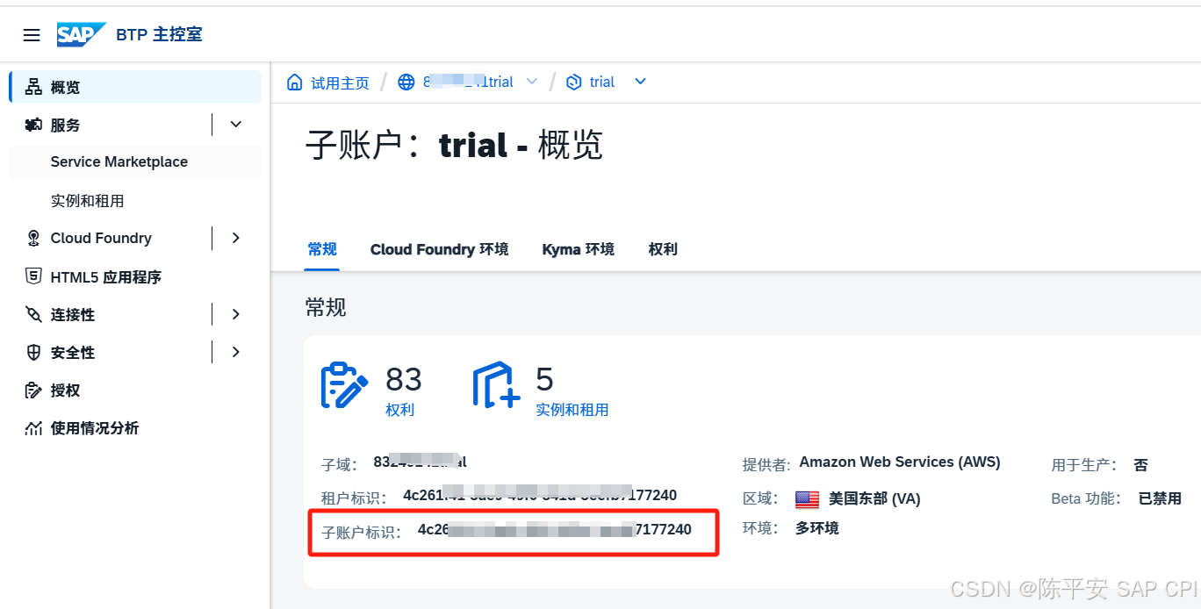Click the 安全性 shield icon
Screen dimensions: 1201x609
click(x=33, y=353)
